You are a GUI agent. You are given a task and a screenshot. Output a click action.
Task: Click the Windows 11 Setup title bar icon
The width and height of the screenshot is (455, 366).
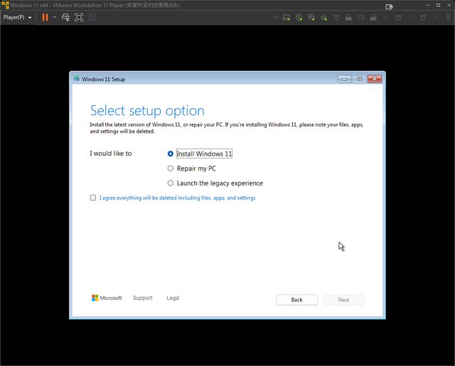pyautogui.click(x=77, y=79)
